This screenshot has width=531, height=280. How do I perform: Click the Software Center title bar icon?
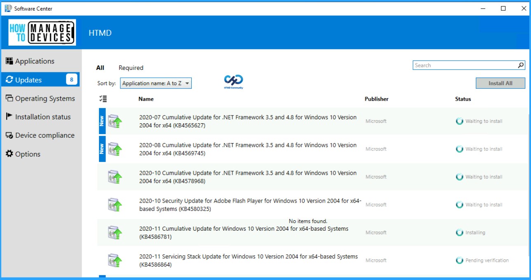[x=8, y=8]
